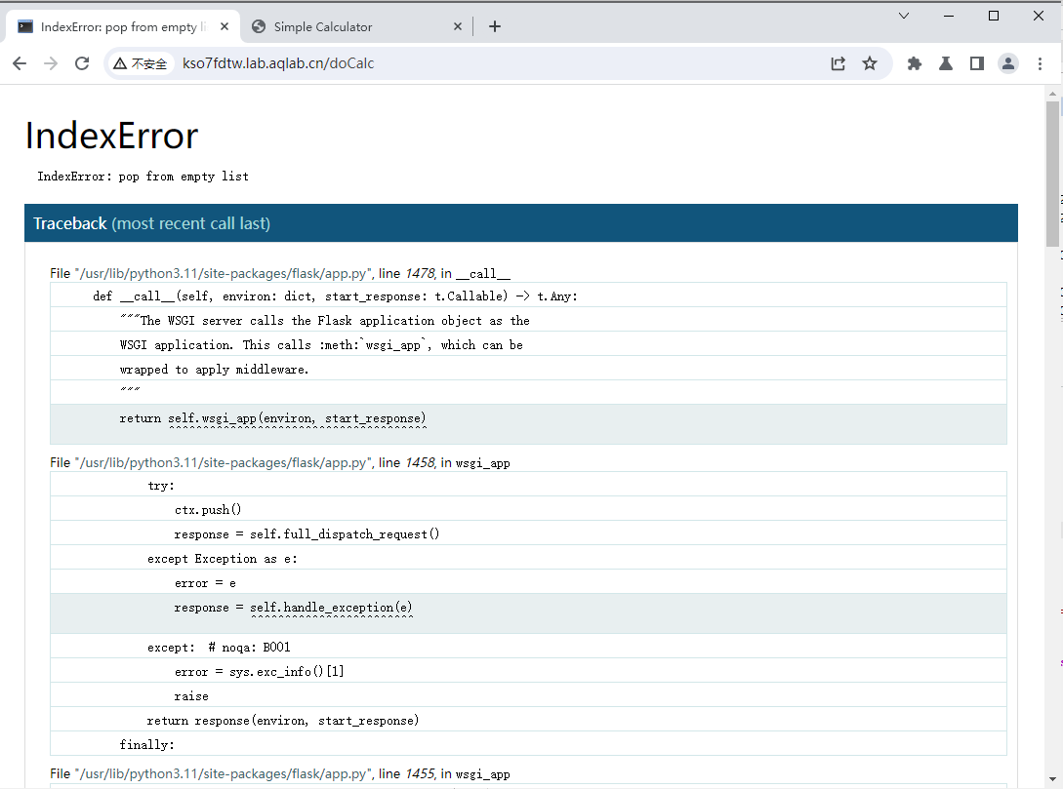The height and width of the screenshot is (789, 1063).
Task: Reload the doCalc page
Action: pyautogui.click(x=82, y=63)
